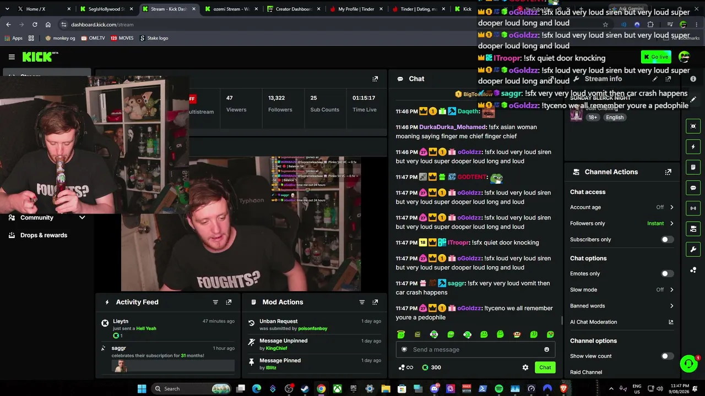705x396 pixels.
Task: Open the scan-frame sidebar shortcut
Action: pyautogui.click(x=693, y=126)
